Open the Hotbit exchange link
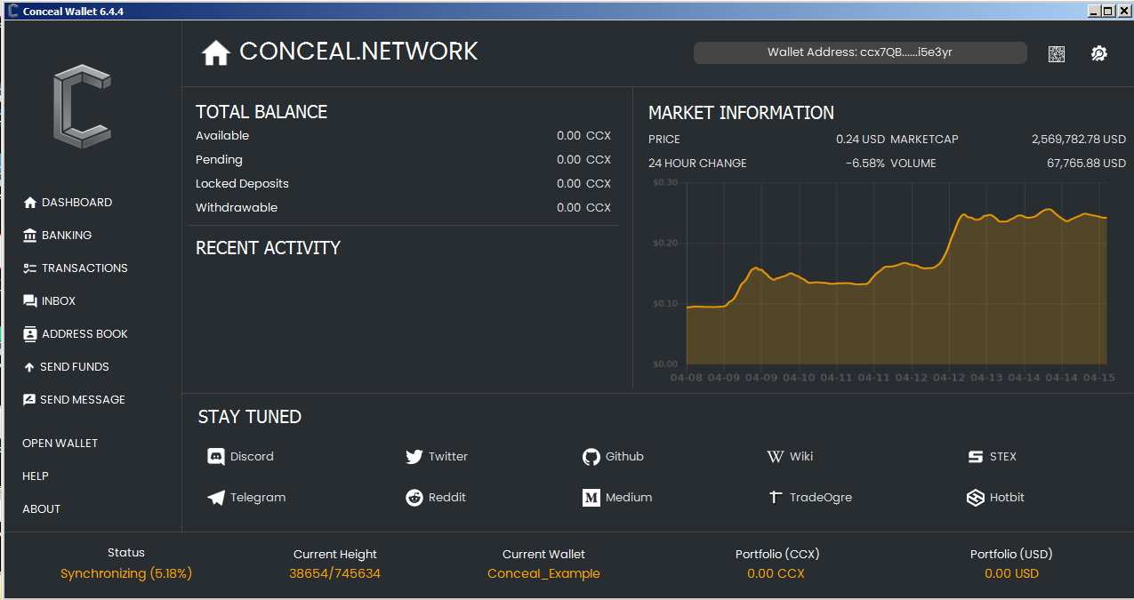Screen dimensions: 1134x600 point(1006,498)
